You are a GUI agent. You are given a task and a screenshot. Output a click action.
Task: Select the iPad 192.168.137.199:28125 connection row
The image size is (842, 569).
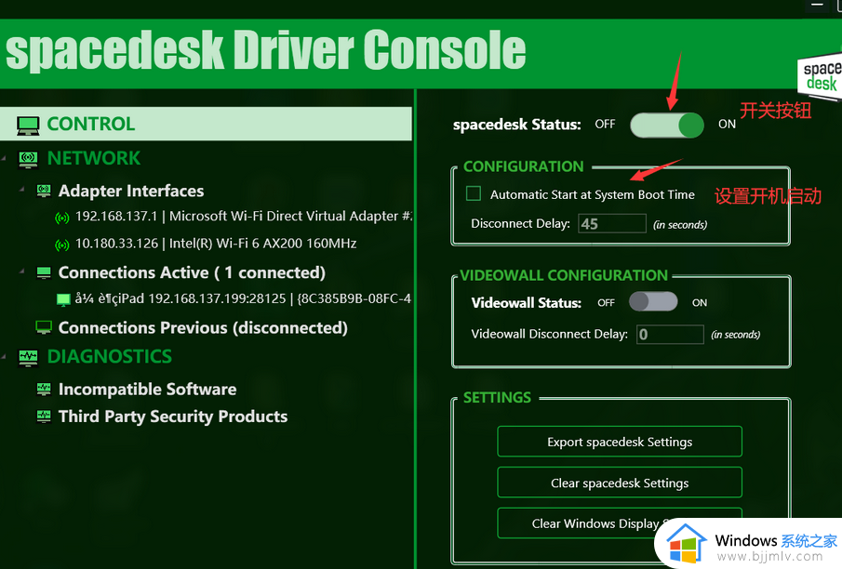click(243, 298)
